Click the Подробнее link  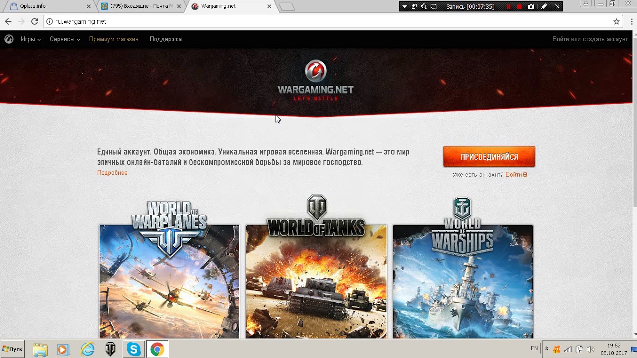[112, 173]
